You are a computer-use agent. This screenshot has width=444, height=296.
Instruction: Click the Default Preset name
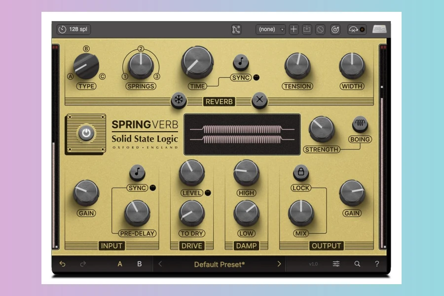(x=219, y=264)
